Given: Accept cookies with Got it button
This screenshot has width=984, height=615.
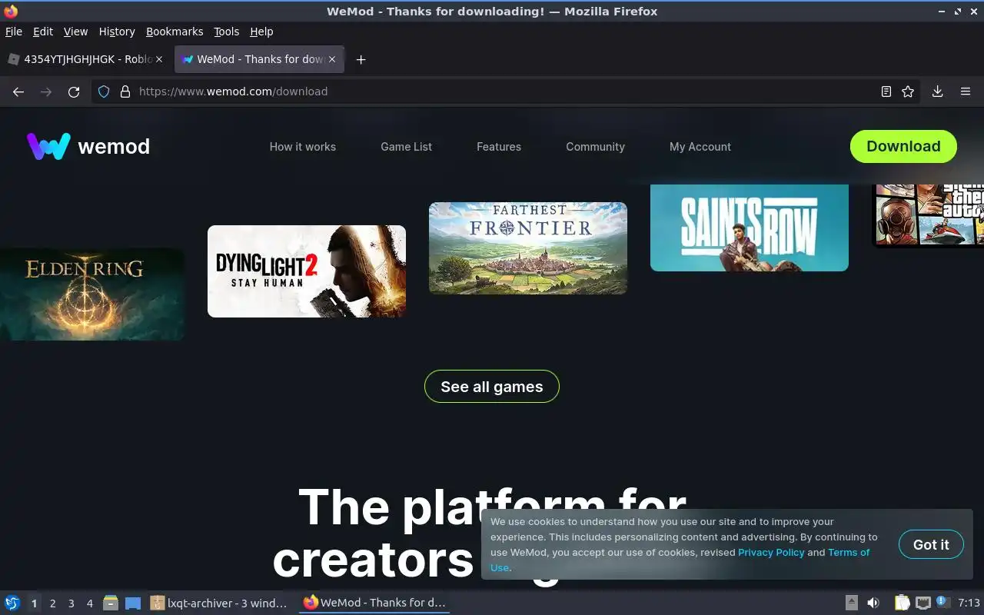Looking at the screenshot, I should pos(931,544).
